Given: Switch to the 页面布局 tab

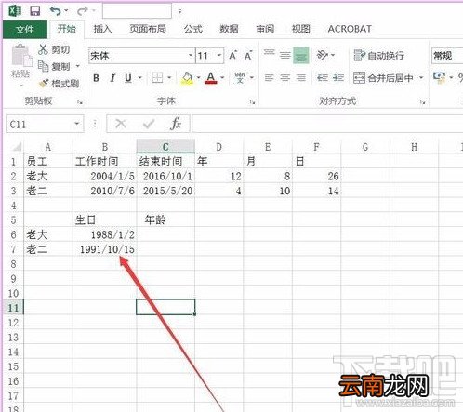Looking at the screenshot, I should 148,29.
